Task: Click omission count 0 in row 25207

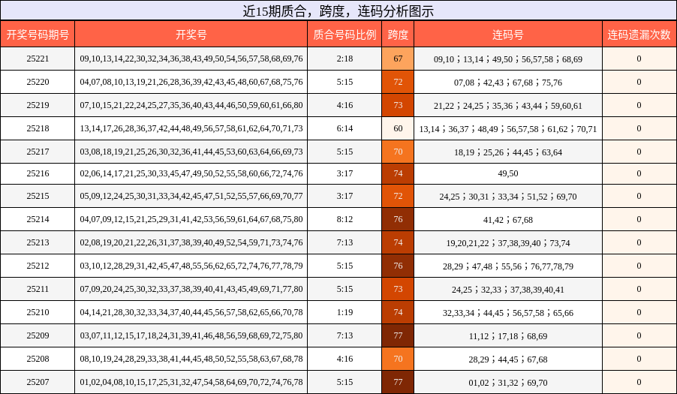Action: click(639, 382)
